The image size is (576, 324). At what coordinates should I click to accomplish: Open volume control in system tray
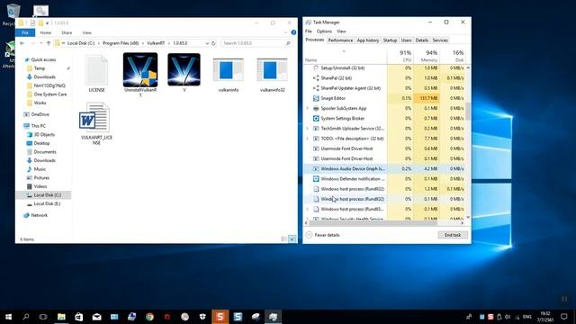pos(508,317)
